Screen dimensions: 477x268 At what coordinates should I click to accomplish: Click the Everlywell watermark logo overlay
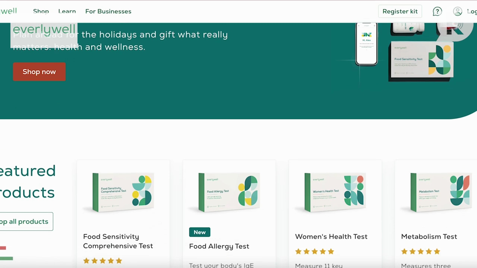click(44, 29)
